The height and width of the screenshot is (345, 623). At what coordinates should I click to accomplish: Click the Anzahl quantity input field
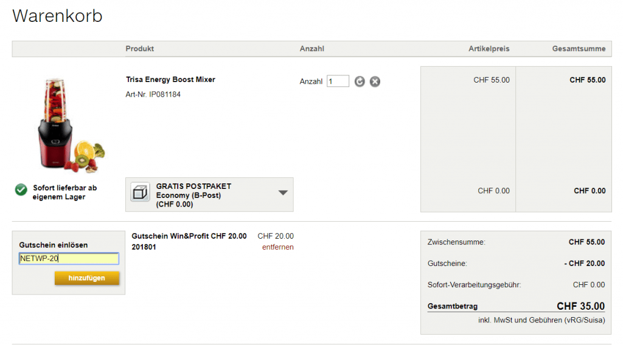pyautogui.click(x=338, y=81)
